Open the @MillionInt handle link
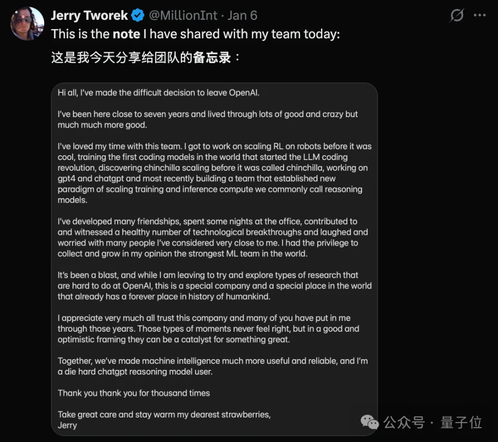The image size is (498, 442). pyautogui.click(x=183, y=16)
